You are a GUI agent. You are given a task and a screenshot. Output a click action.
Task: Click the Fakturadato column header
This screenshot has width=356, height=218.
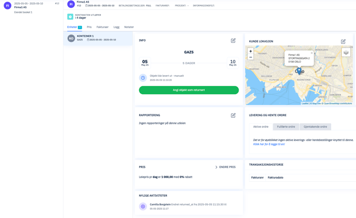[275, 178]
